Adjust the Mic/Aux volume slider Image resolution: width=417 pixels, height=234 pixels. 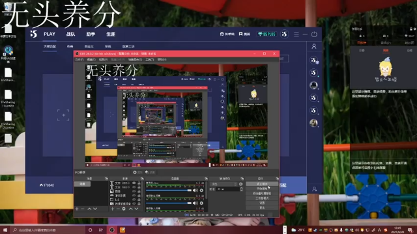(169, 190)
